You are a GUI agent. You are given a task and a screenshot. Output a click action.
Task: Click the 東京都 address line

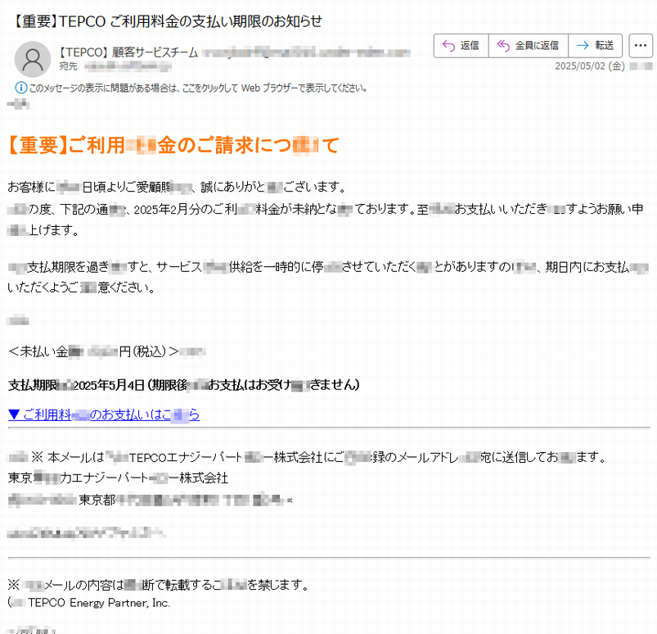[150, 500]
